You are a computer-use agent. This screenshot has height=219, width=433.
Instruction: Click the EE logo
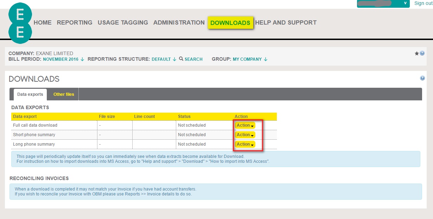tap(20, 23)
